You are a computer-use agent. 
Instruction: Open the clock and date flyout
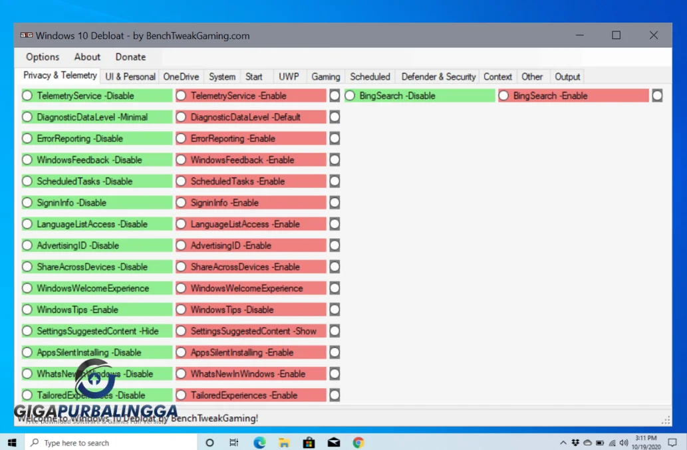646,443
